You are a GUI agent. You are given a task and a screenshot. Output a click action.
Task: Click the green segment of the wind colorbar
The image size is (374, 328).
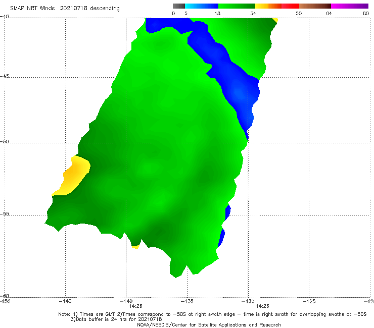point(237,6)
